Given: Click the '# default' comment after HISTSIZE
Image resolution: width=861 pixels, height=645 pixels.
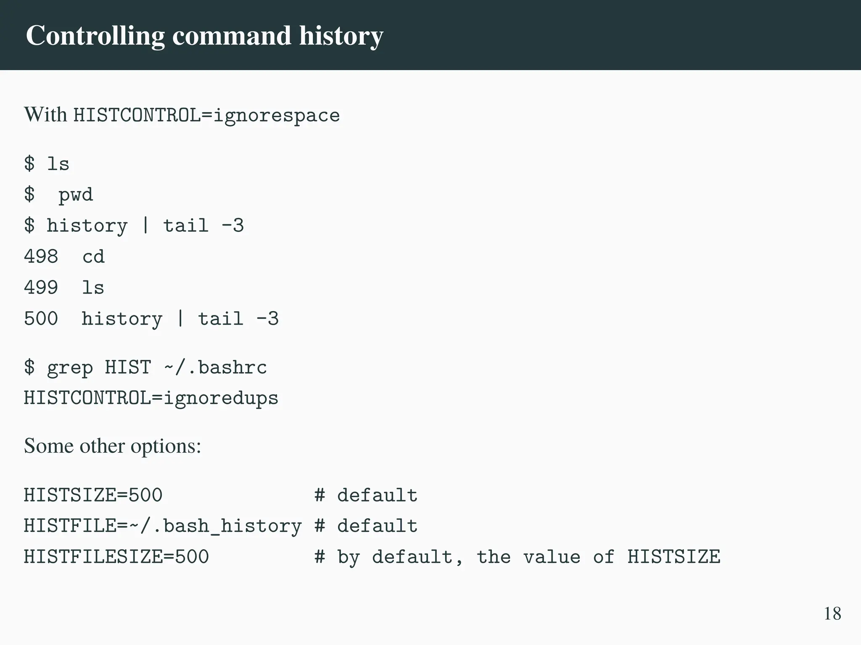Looking at the screenshot, I should (x=366, y=496).
